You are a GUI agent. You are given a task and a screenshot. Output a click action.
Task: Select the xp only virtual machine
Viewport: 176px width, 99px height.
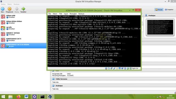pyautogui.click(x=23, y=28)
